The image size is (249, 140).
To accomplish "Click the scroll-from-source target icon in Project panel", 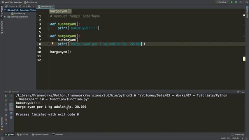I will 20,7.
